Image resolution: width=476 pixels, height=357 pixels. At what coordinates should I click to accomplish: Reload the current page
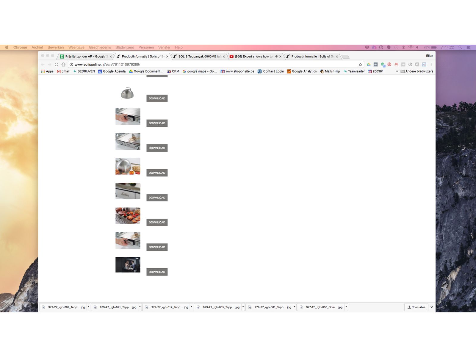(56, 65)
